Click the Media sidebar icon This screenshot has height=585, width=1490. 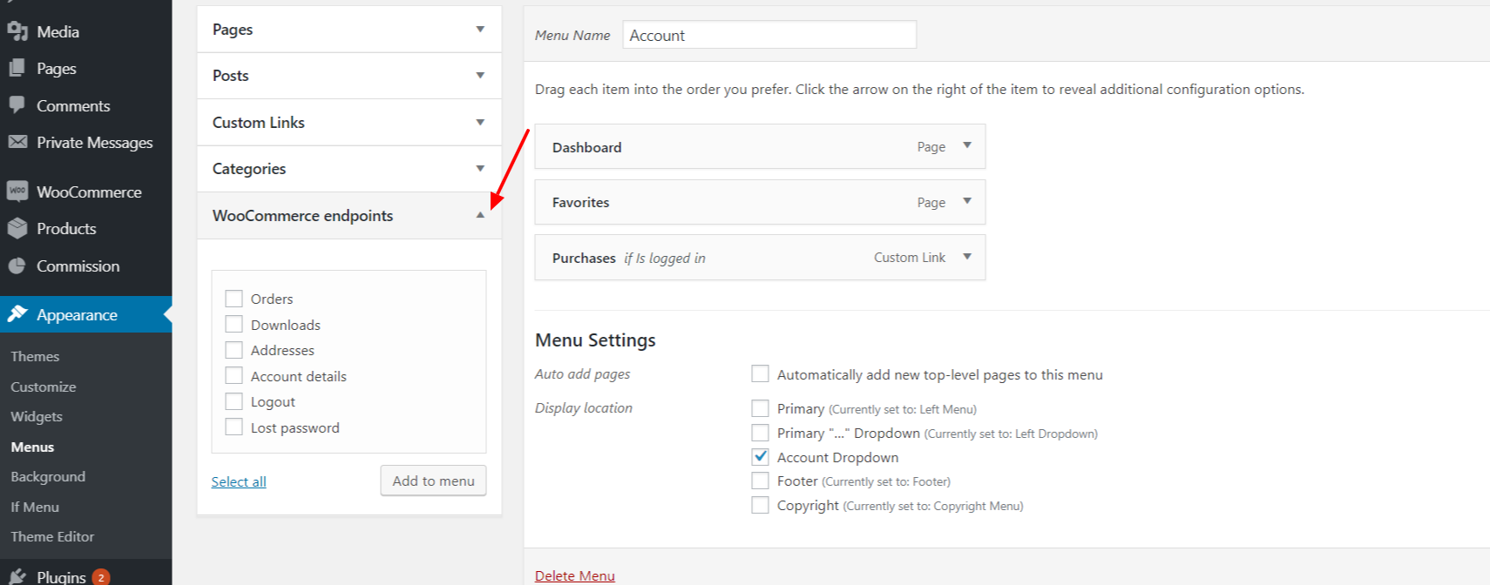pyautogui.click(x=17, y=31)
